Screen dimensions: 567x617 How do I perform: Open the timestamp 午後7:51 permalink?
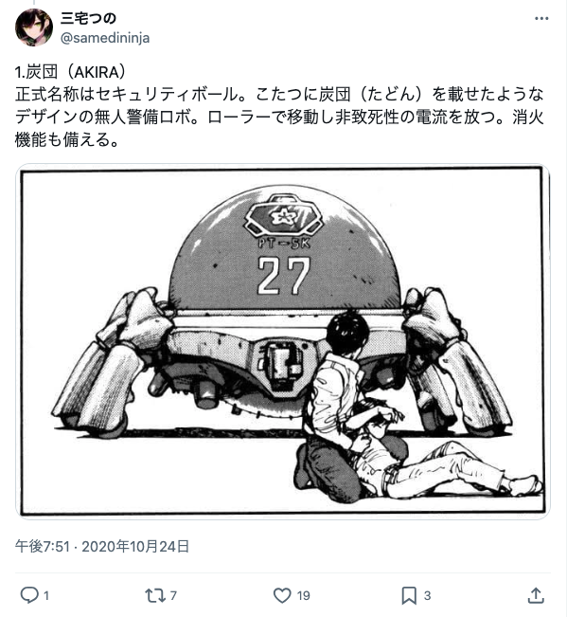pyautogui.click(x=43, y=547)
